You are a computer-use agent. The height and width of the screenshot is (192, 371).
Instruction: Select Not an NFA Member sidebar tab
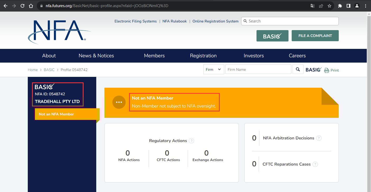click(67, 114)
